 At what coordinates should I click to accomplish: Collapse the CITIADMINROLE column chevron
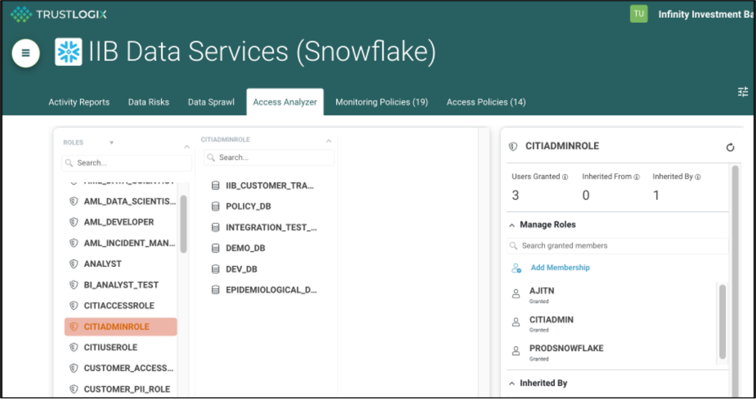[x=329, y=141]
